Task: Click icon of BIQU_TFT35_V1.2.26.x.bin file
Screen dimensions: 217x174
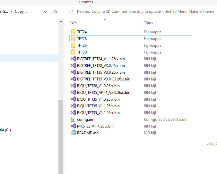Action: click(73, 113)
